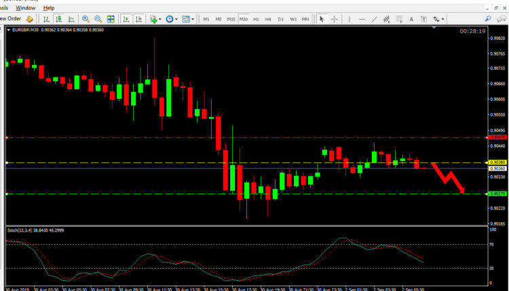Select M5 timeframe
The height and width of the screenshot is (291, 509).
click(219, 20)
